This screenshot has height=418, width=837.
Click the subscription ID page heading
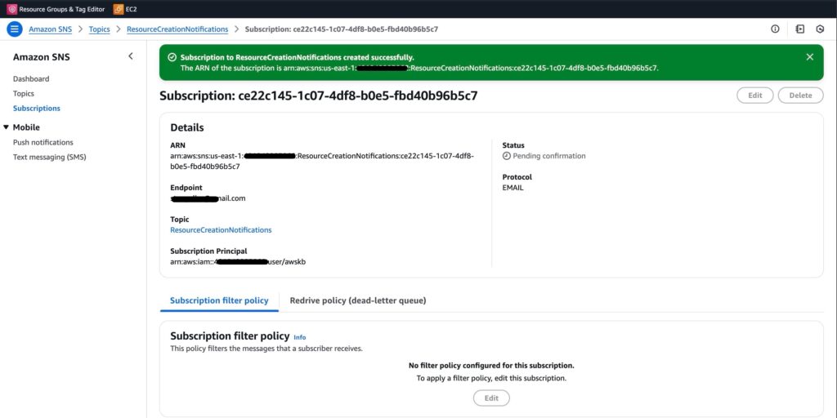(319, 96)
